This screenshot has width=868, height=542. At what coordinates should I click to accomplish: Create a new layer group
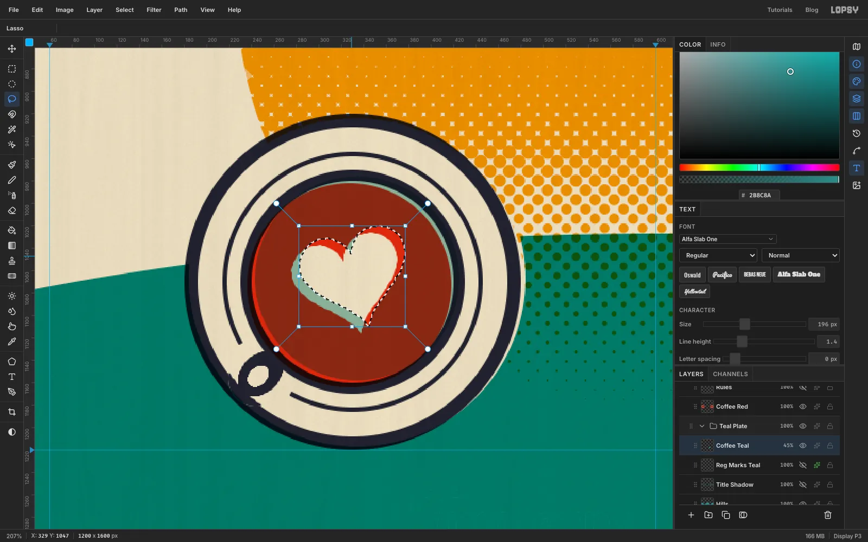pyautogui.click(x=709, y=515)
